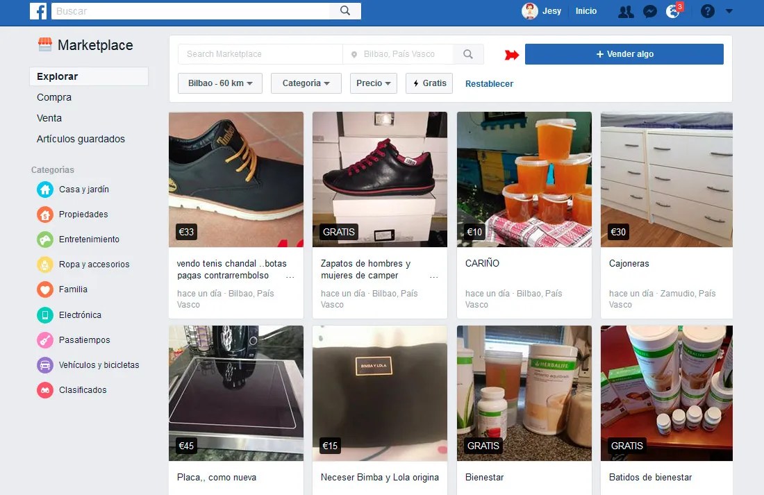Open the Precio filter dropdown
This screenshot has width=764, height=495.
[373, 83]
